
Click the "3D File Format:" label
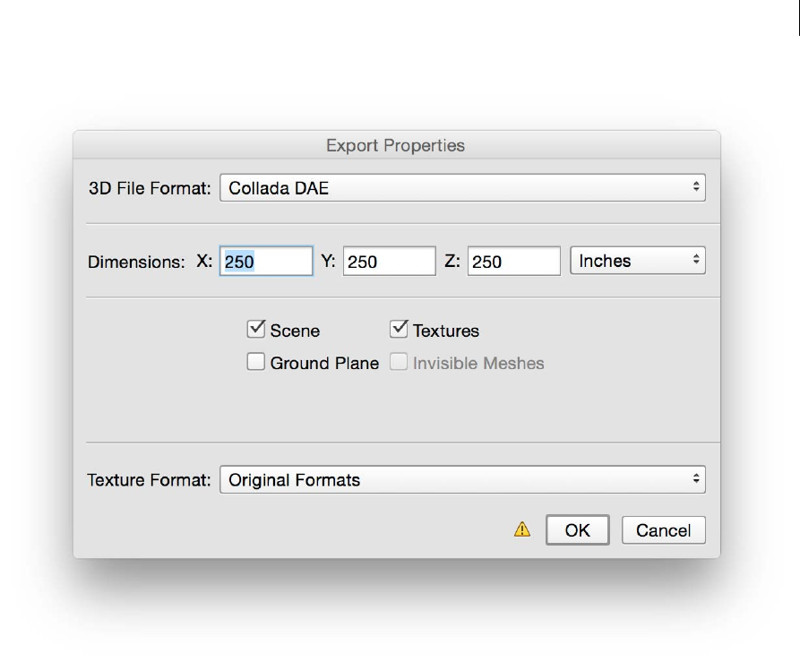[x=150, y=188]
